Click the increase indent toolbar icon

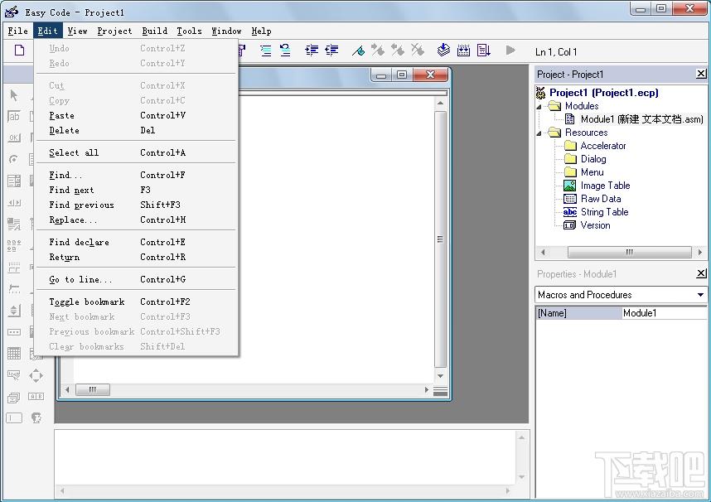pyautogui.click(x=312, y=51)
